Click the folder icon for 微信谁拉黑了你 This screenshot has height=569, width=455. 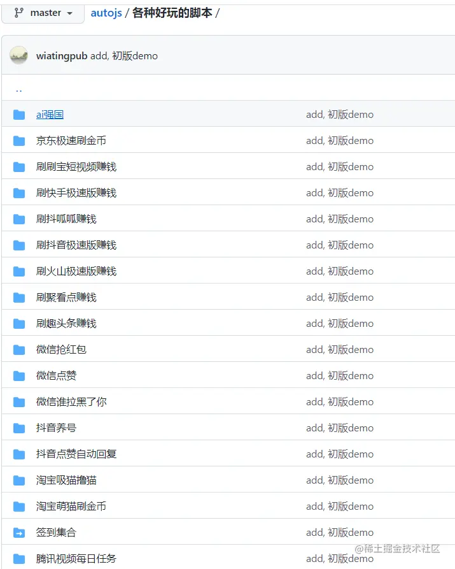19,402
